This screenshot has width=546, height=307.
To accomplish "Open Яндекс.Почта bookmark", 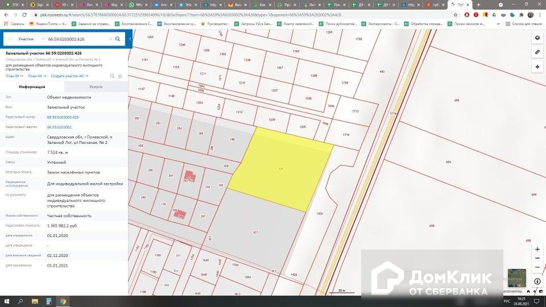I will click(x=48, y=24).
